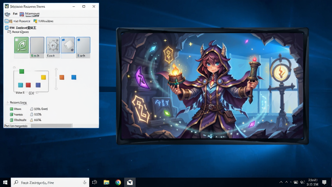
Task: Click the second row's percentage value
Action: [38, 115]
